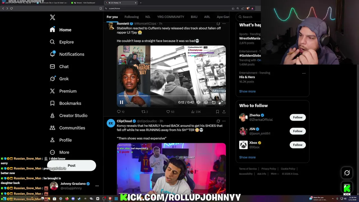359x202 pixels.
Task: Open the Terms of Service link
Action: pos(248,169)
